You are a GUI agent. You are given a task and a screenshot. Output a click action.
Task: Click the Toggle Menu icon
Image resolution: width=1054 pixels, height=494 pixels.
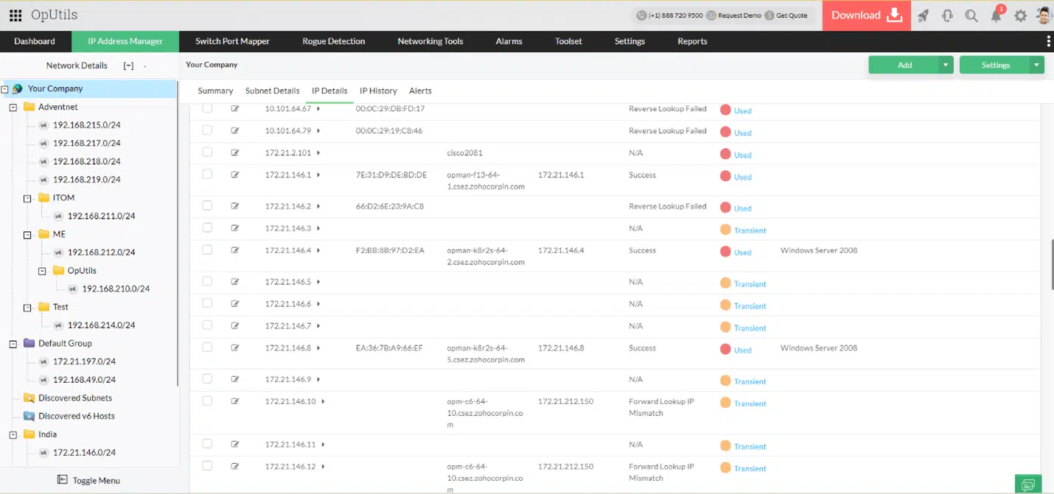tap(63, 480)
